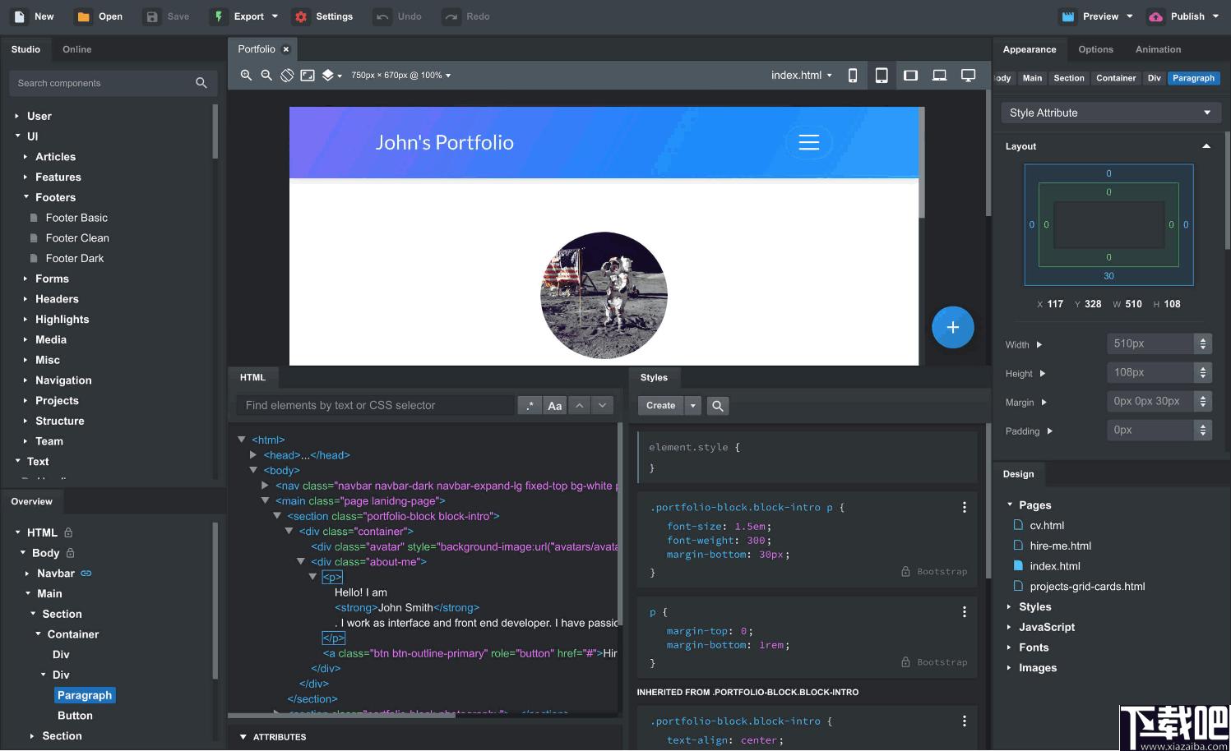Collapse the Layout section
1231x751 pixels.
click(1206, 146)
